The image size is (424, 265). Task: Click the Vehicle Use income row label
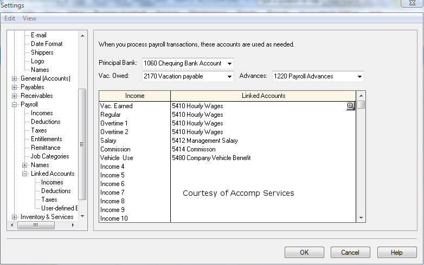tap(117, 158)
